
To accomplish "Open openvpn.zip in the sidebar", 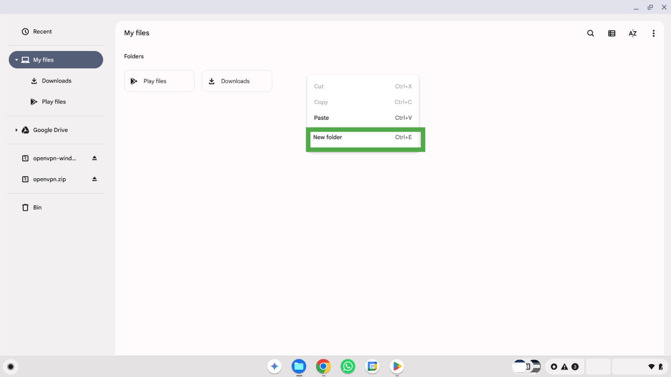I will tap(50, 179).
